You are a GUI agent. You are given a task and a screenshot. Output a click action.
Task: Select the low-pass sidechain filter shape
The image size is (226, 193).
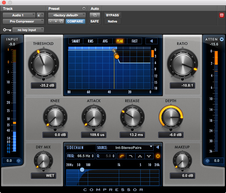tap(131, 156)
